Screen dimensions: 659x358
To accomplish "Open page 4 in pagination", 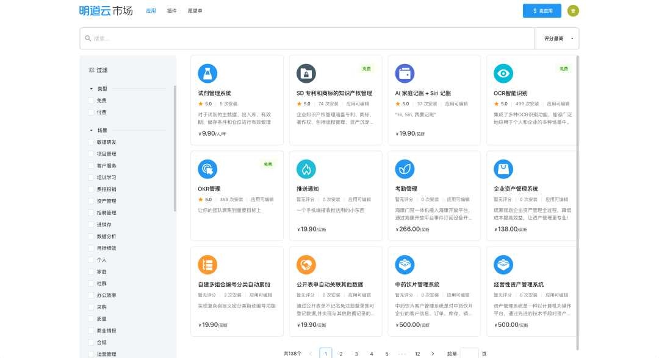I will (x=372, y=354).
